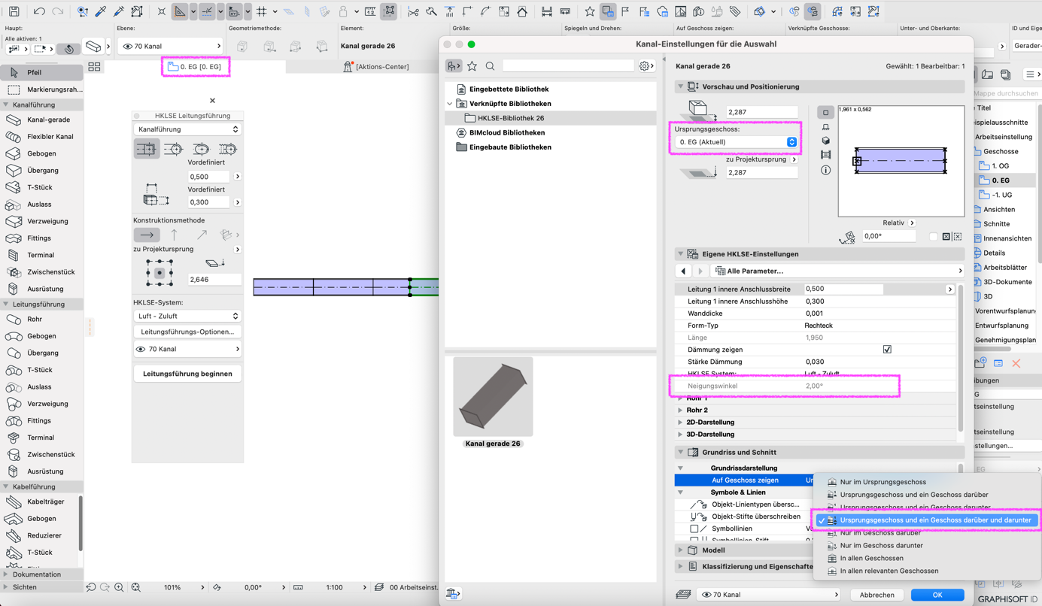Image resolution: width=1042 pixels, height=606 pixels.
Task: Click OK to confirm settings
Action: 937,595
